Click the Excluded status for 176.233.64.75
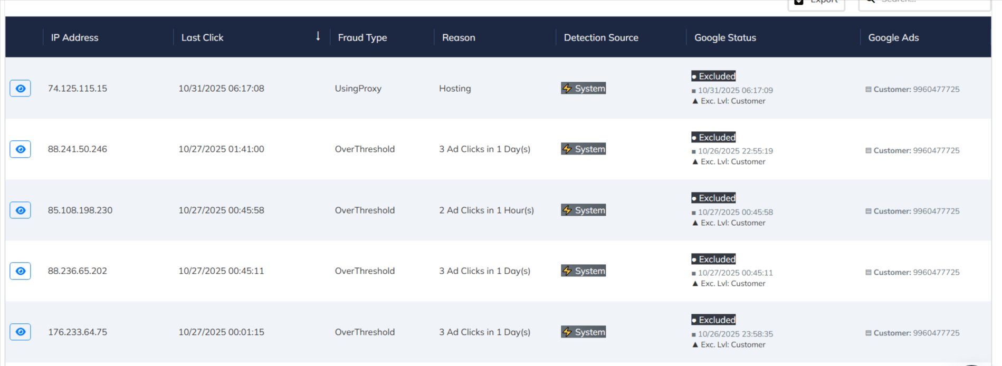Screen dimensions: 1002x366 [x=713, y=320]
